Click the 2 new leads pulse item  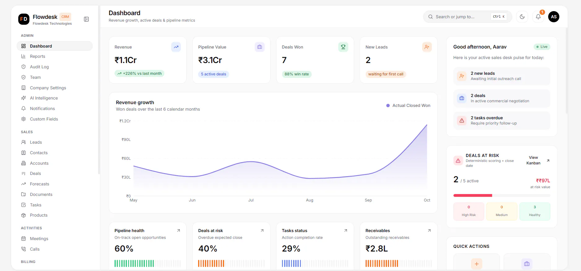click(x=502, y=76)
